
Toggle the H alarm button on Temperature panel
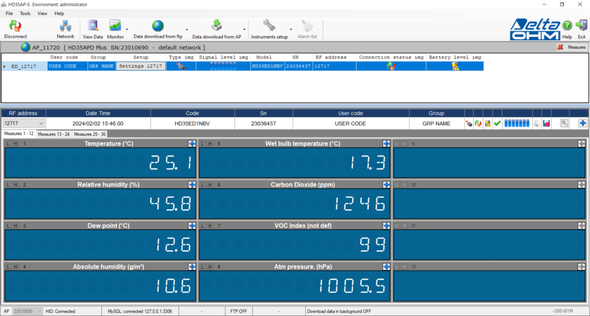click(x=16, y=143)
